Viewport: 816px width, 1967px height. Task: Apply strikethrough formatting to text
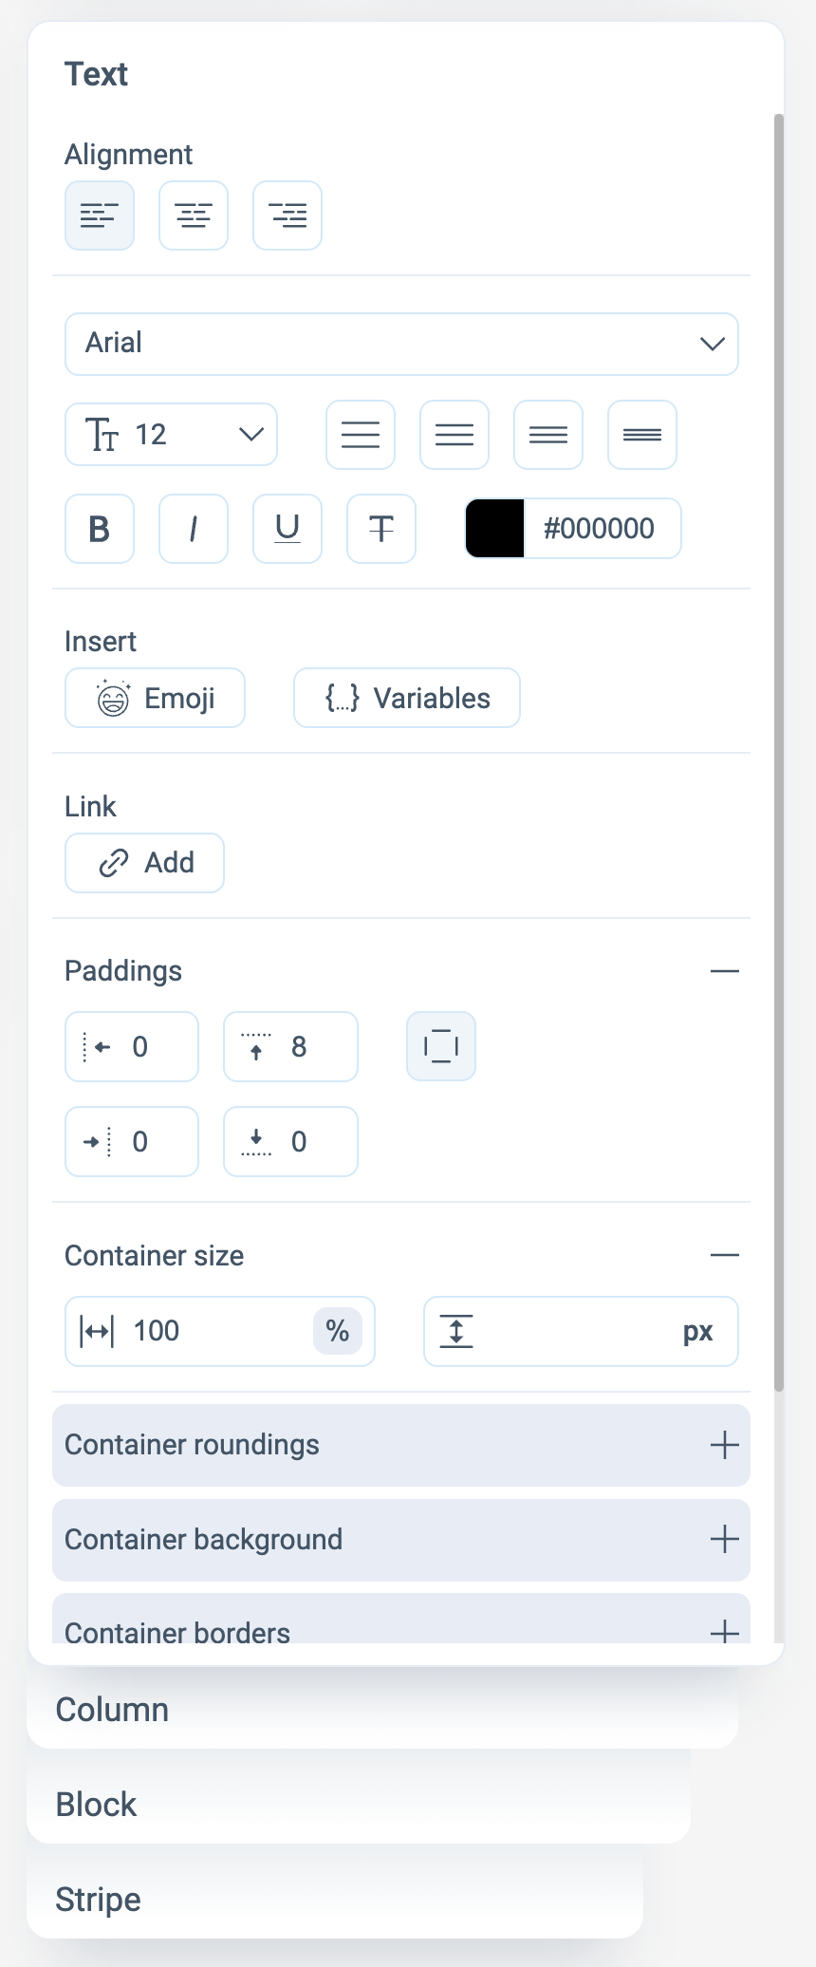381,529
